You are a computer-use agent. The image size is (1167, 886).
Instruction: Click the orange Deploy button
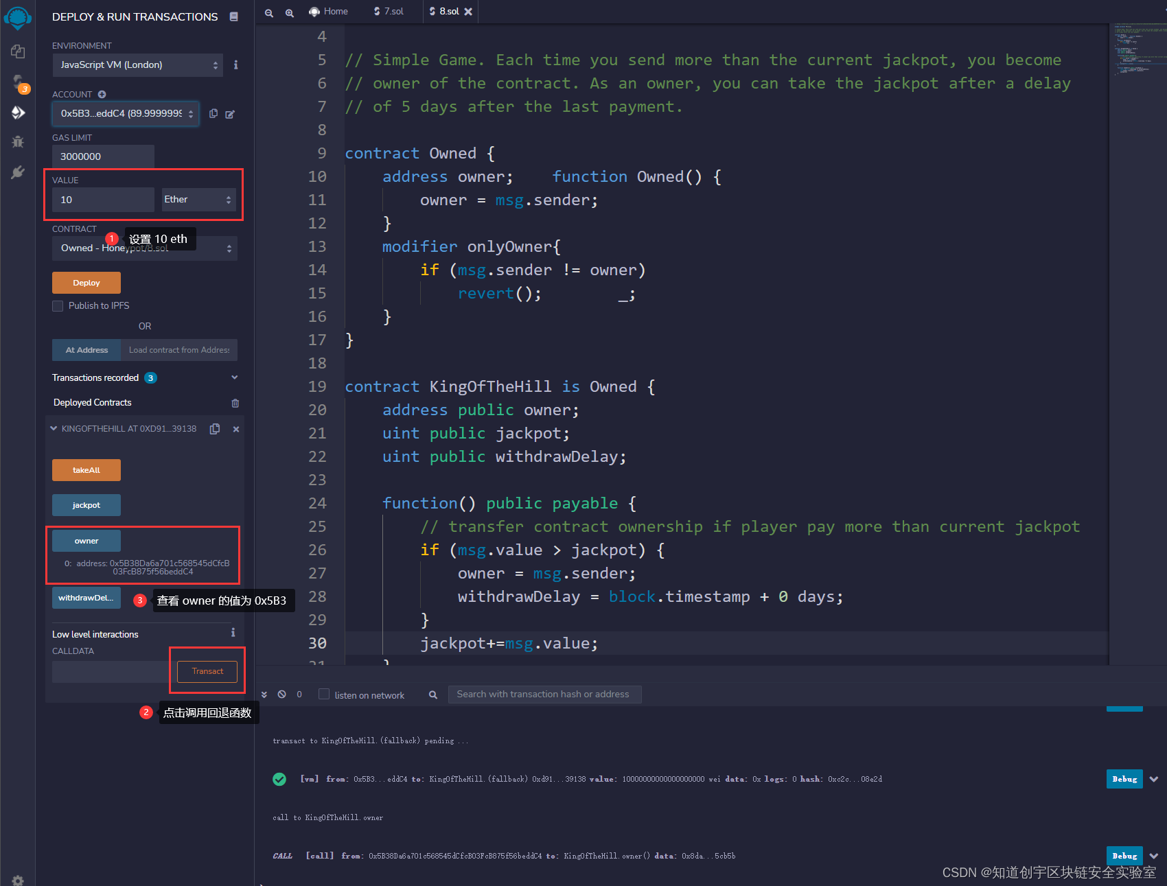pyautogui.click(x=86, y=283)
